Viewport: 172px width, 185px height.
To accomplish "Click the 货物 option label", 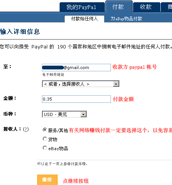I will (x=53, y=139).
